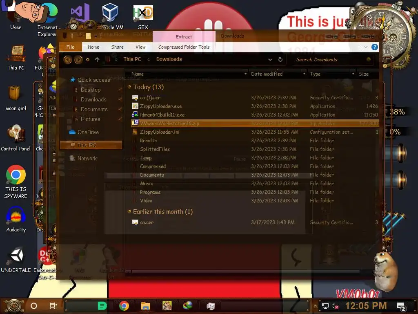Select the Compressed folder
The height and width of the screenshot is (314, 418).
click(255, 166)
